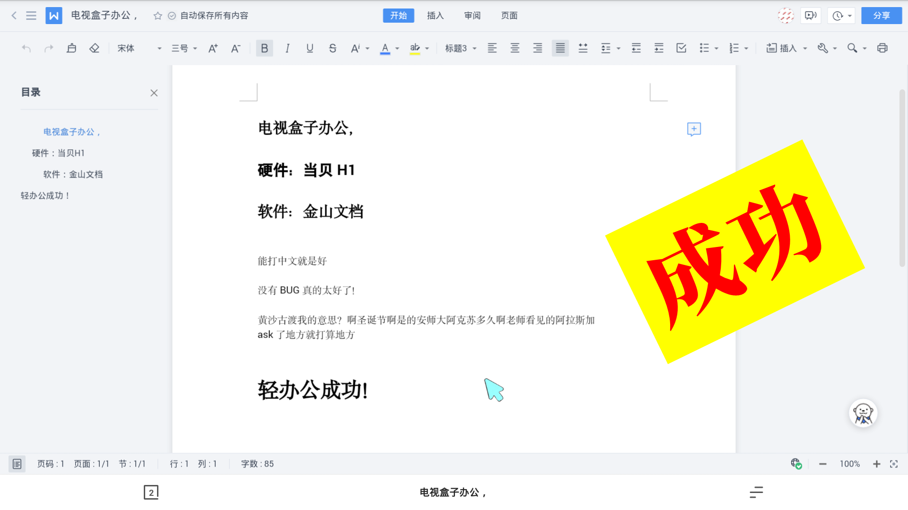Print the document

[882, 48]
